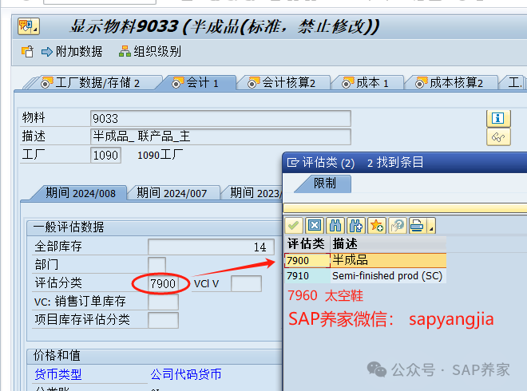Confirm selection with the green checkmark

(x=294, y=225)
